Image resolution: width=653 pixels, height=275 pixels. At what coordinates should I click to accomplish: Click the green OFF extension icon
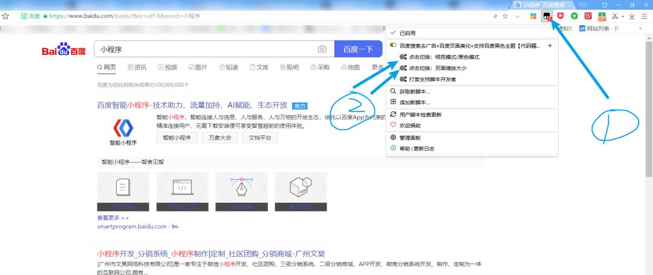(602, 16)
